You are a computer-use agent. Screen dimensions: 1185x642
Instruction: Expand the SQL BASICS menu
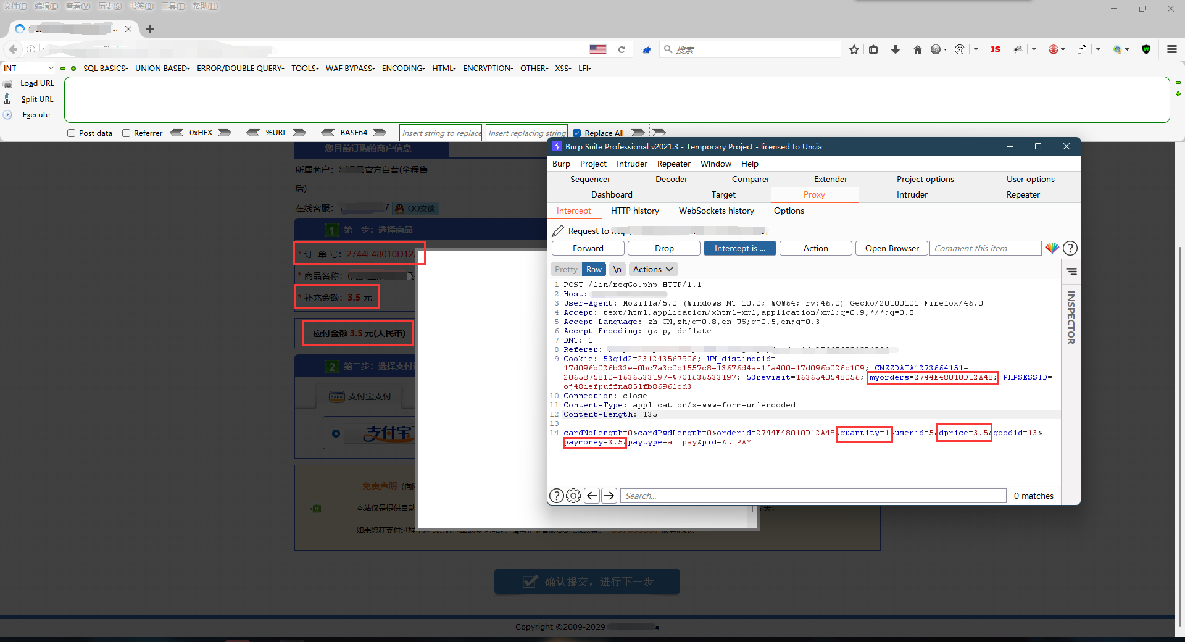click(106, 69)
